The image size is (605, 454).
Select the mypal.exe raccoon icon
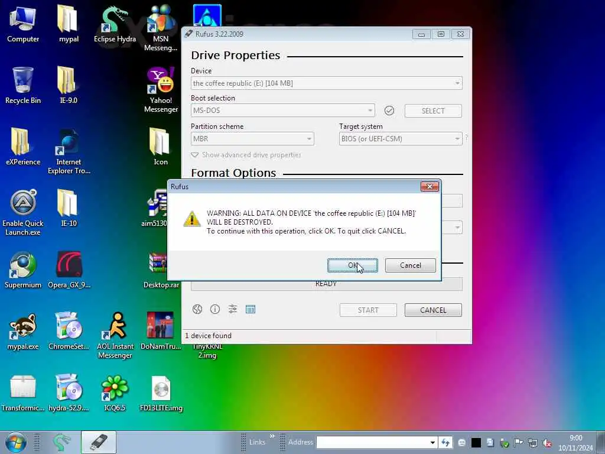(x=23, y=331)
